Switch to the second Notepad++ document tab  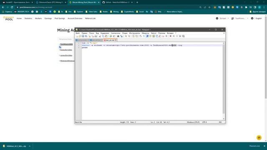[x=96, y=40]
